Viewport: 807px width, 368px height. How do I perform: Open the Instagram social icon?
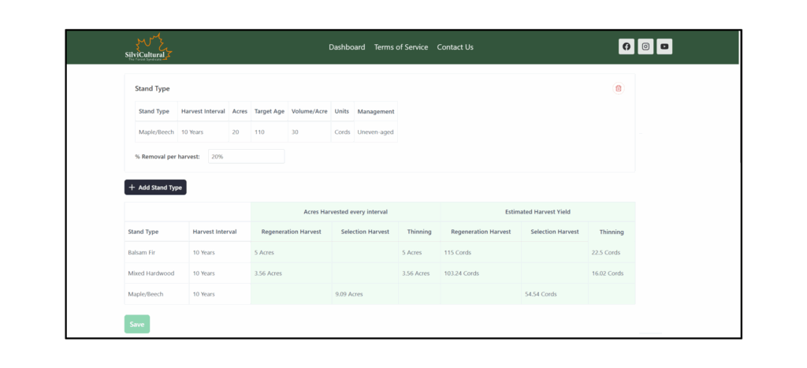tap(645, 46)
